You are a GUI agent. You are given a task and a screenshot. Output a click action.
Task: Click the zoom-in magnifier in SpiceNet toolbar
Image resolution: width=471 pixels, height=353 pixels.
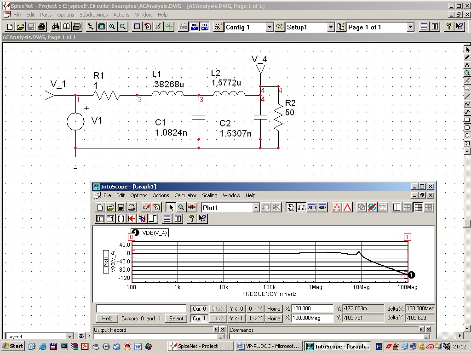[x=112, y=27]
